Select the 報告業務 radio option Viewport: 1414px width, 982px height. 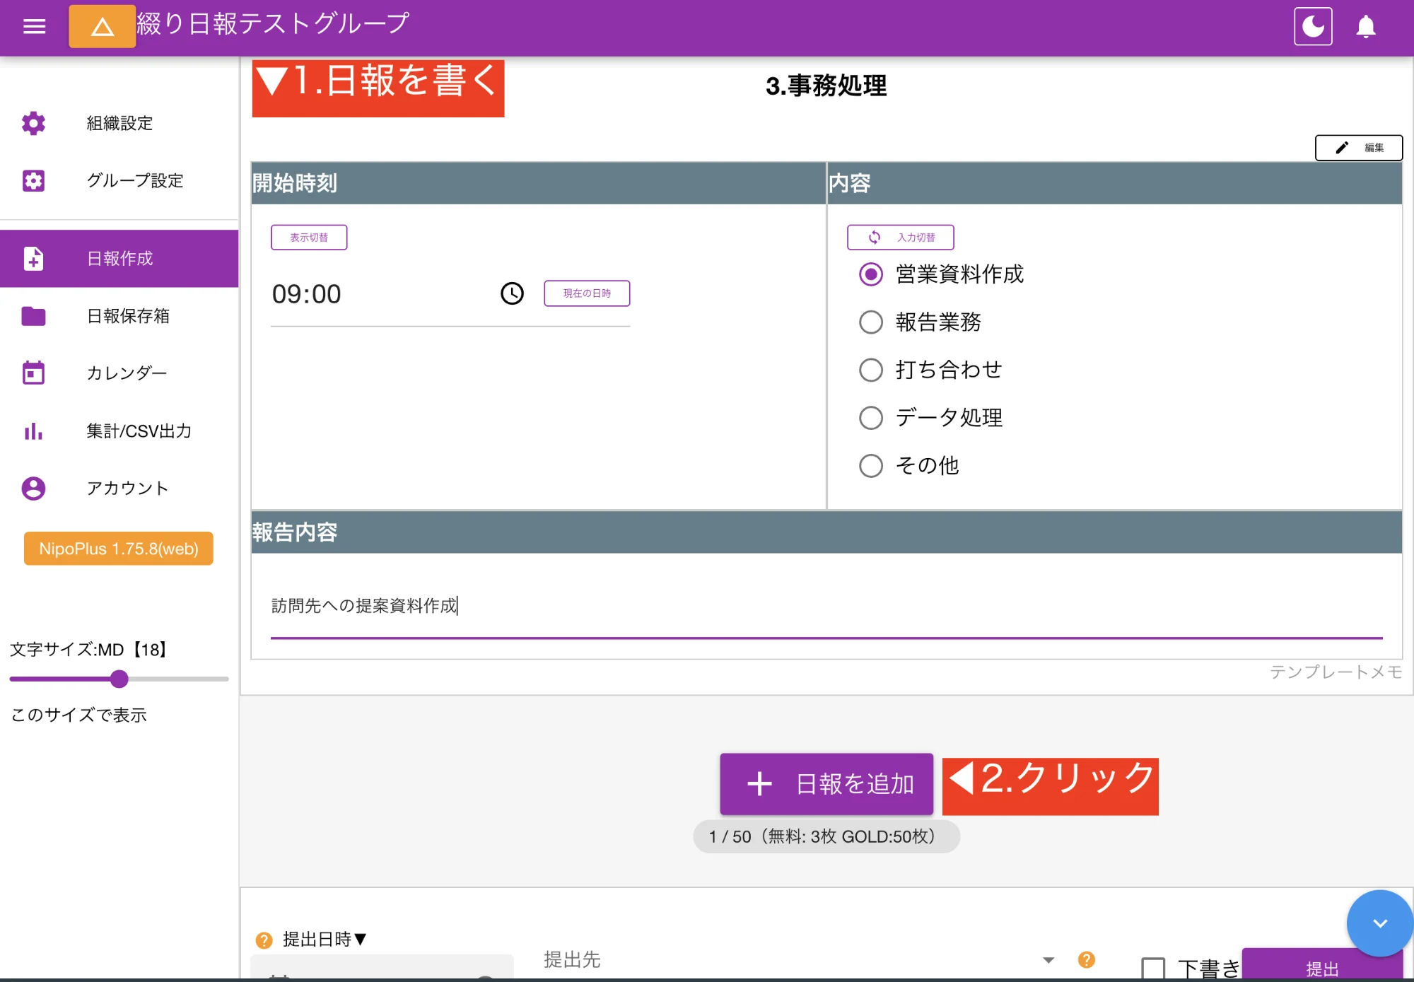[871, 322]
